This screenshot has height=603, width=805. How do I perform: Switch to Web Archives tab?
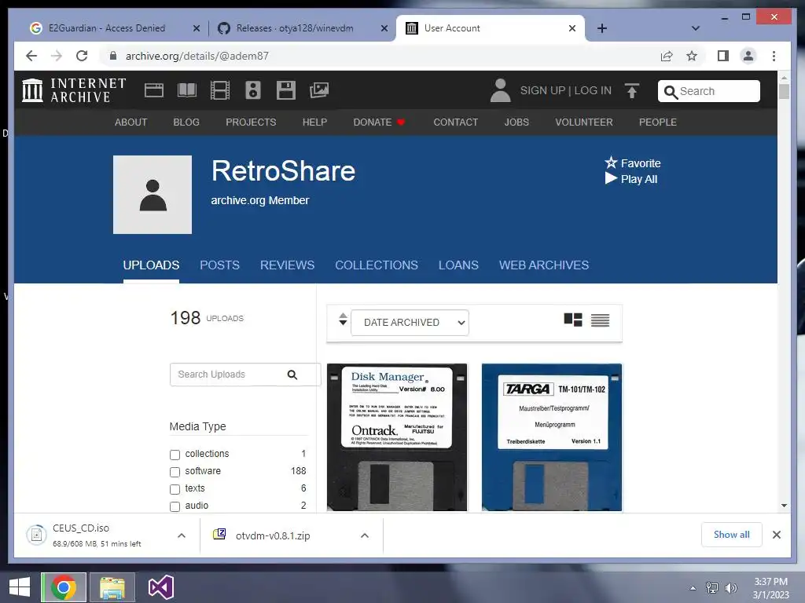pyautogui.click(x=544, y=265)
